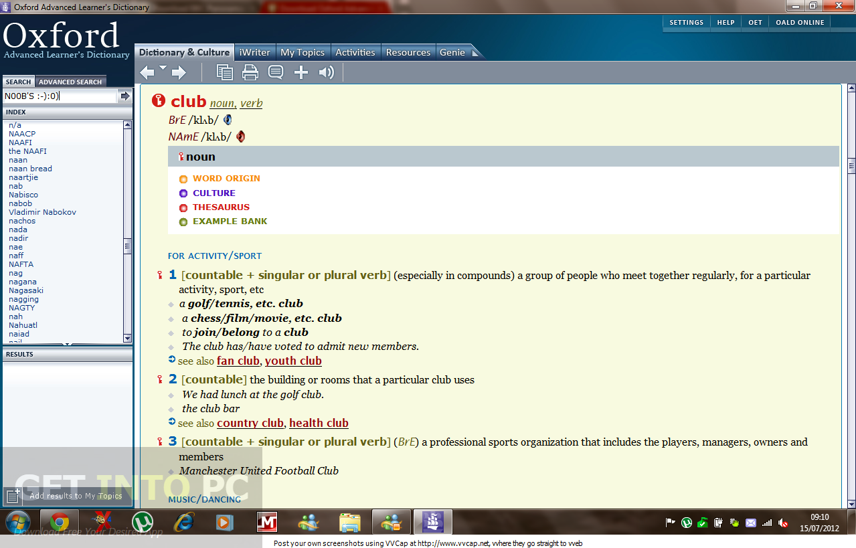Open the iWriter tab
Viewport: 856px width, 548px height.
coord(254,52)
